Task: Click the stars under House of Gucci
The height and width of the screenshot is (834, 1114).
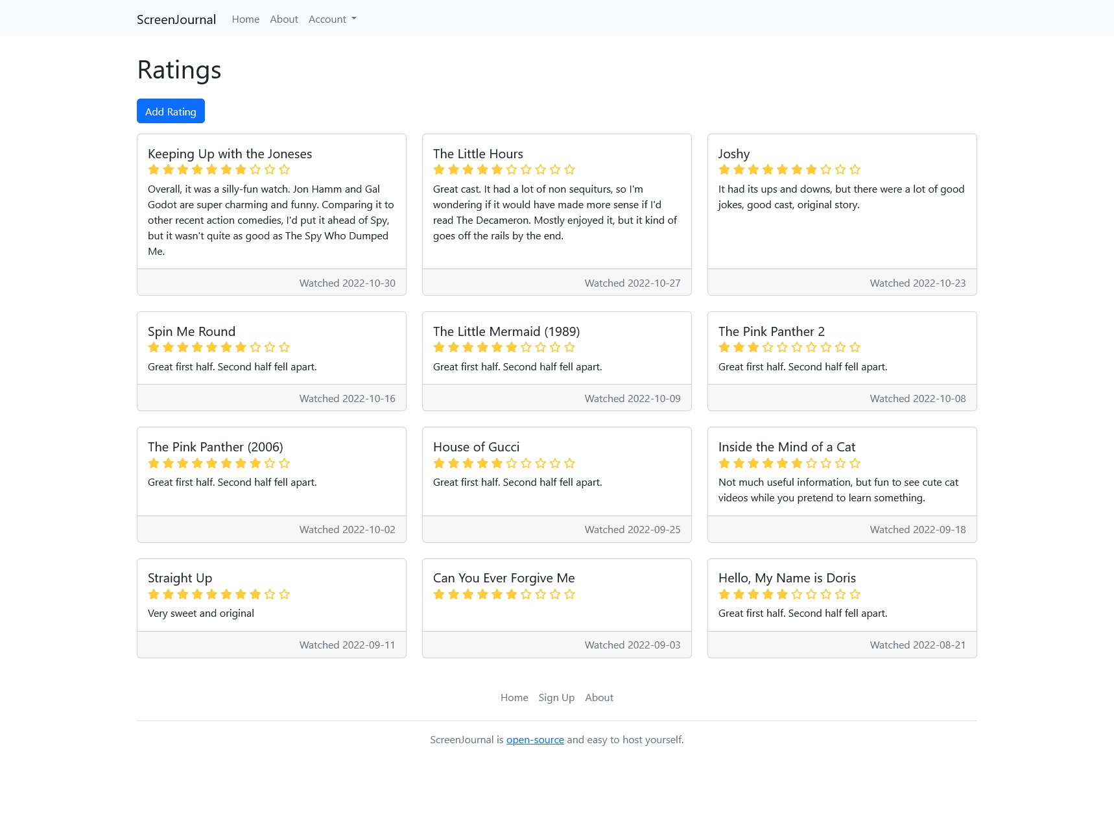Action: tap(504, 463)
